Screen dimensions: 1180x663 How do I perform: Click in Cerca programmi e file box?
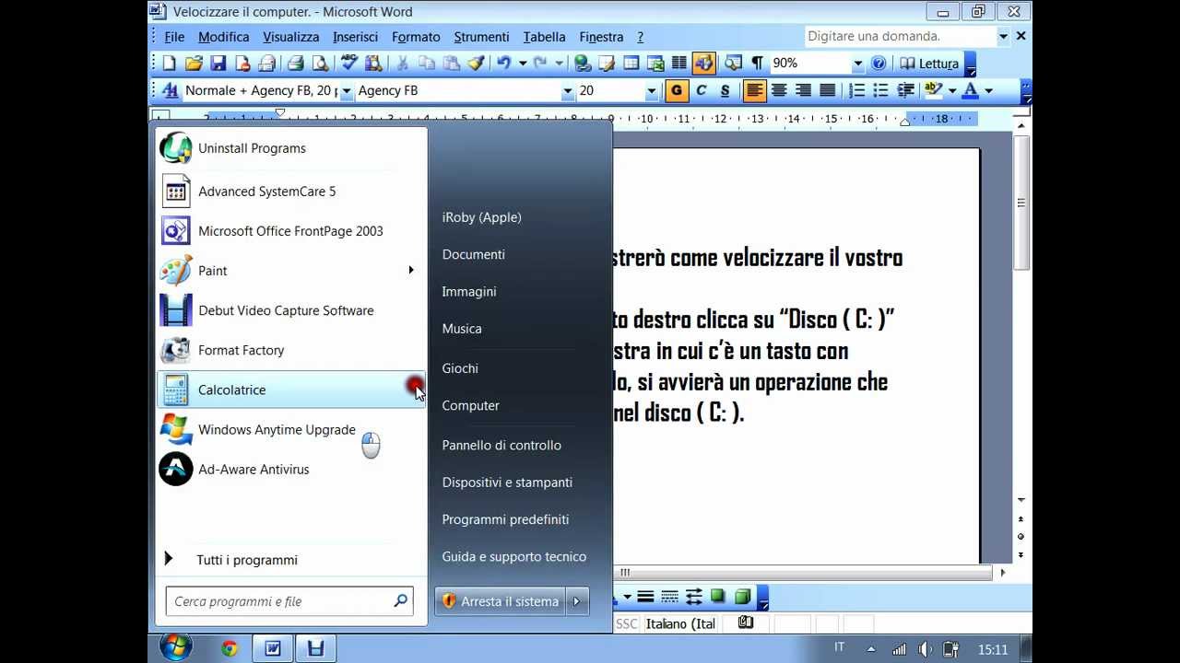289,601
